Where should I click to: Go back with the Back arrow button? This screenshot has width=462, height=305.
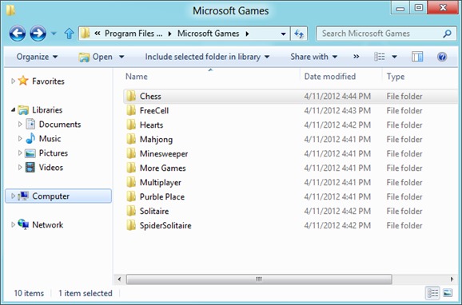(17, 34)
